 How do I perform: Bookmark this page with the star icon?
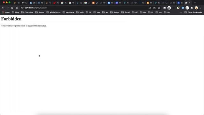tap(159, 8)
